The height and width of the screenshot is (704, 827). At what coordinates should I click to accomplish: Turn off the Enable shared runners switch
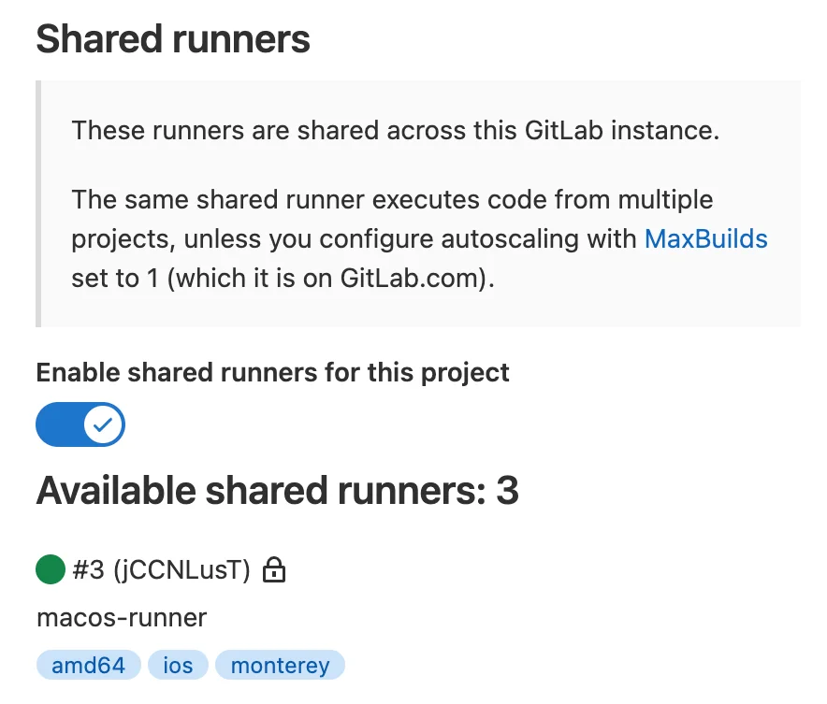[80, 424]
